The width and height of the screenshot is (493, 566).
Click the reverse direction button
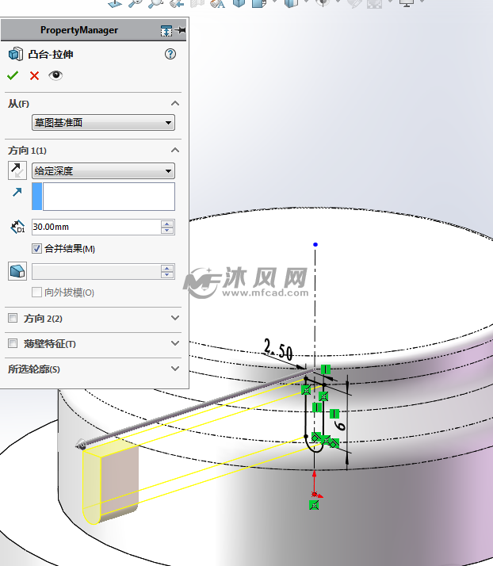tap(17, 170)
